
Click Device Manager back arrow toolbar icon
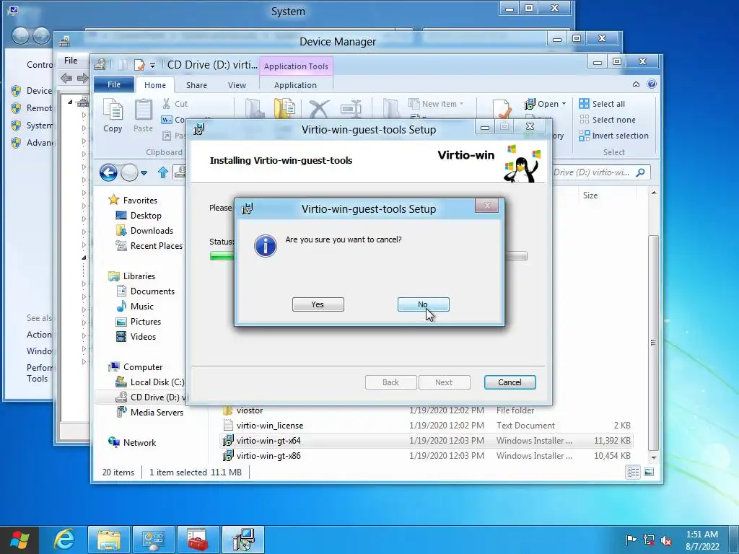tap(66, 78)
